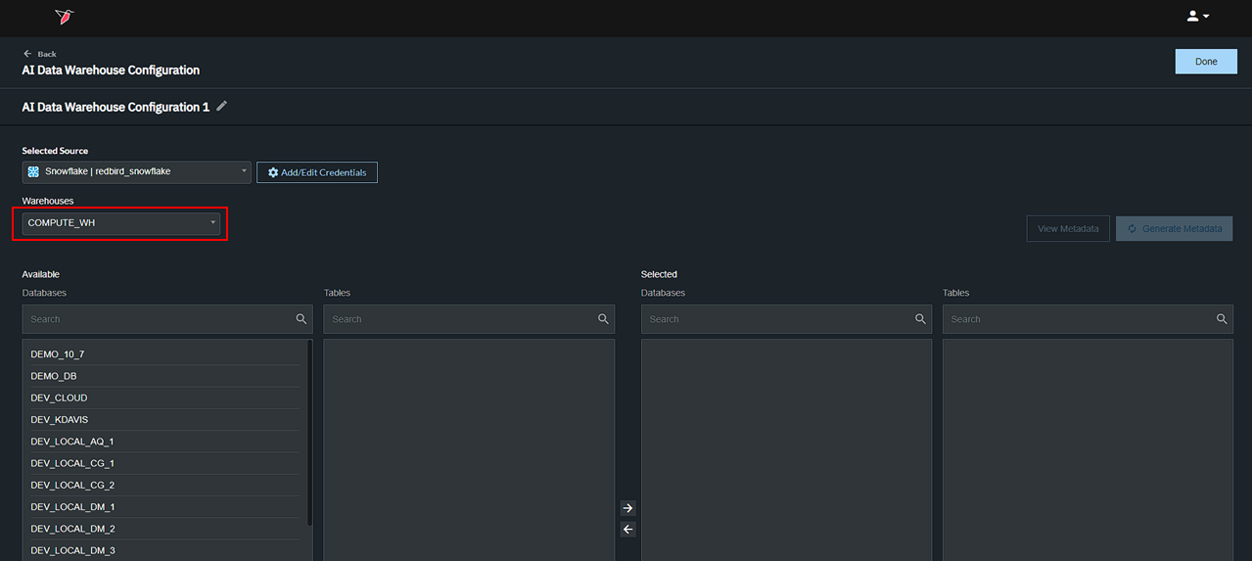Select the DEV_KDAVIS database

(164, 419)
